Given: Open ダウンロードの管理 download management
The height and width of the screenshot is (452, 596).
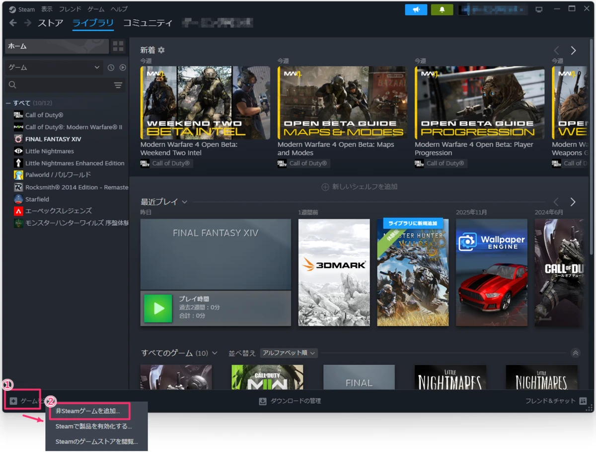Looking at the screenshot, I should tap(296, 401).
